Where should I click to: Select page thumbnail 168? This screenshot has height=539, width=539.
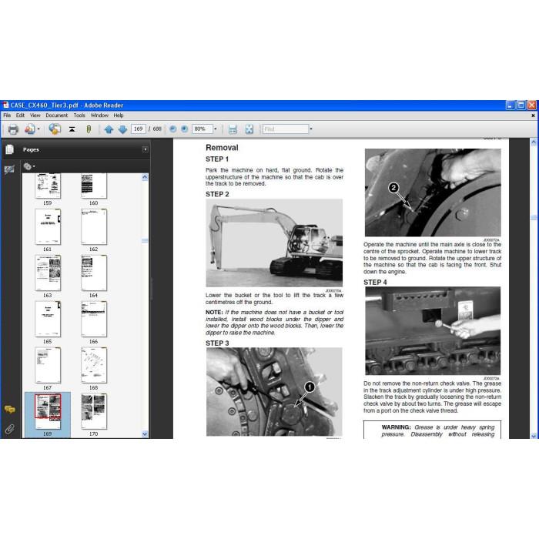point(94,365)
